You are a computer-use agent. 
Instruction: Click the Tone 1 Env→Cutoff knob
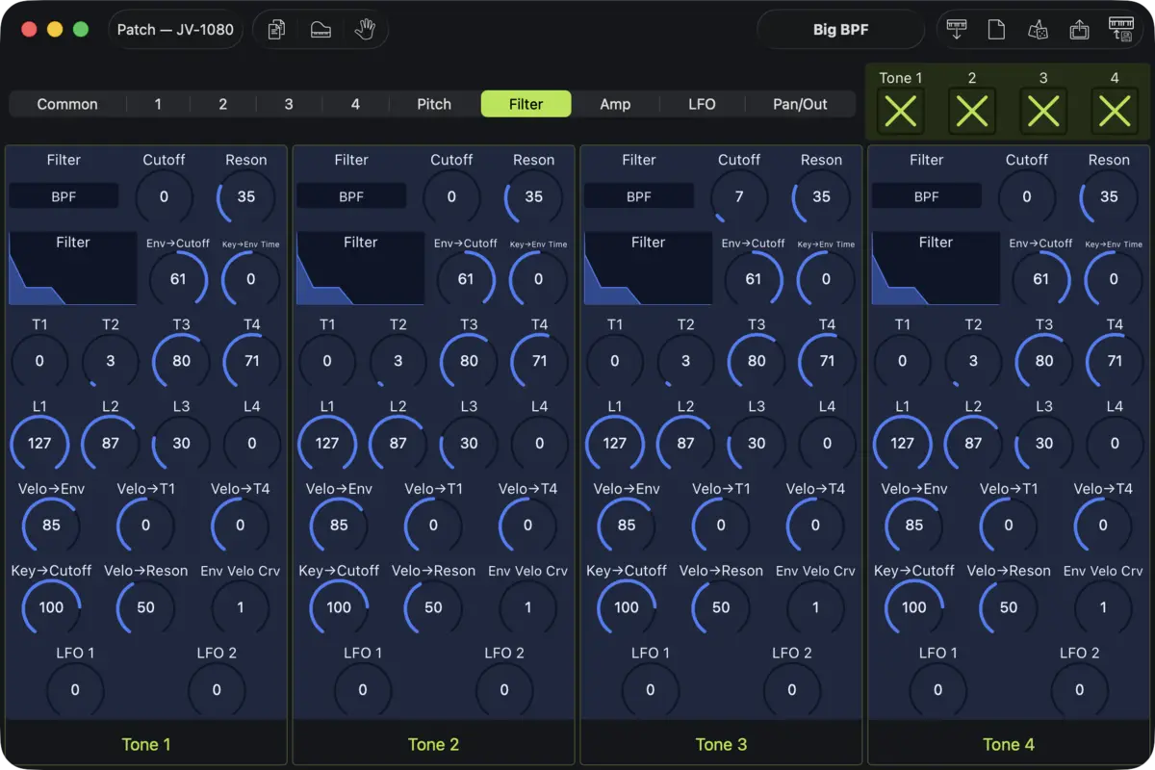click(x=178, y=279)
